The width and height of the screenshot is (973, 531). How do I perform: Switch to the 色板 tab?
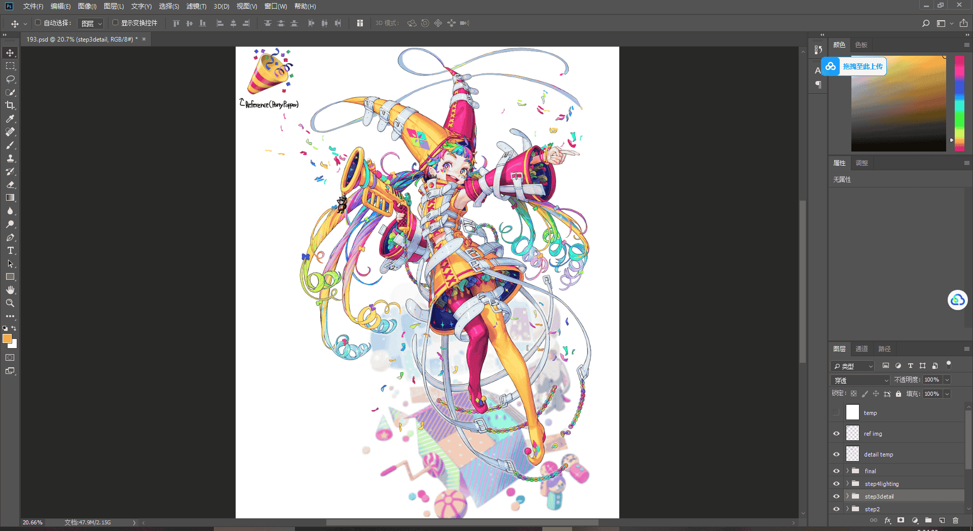pyautogui.click(x=861, y=45)
